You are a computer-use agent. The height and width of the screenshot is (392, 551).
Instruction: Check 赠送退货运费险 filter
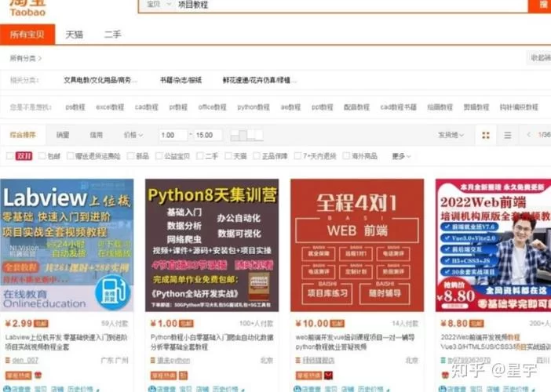click(x=71, y=156)
